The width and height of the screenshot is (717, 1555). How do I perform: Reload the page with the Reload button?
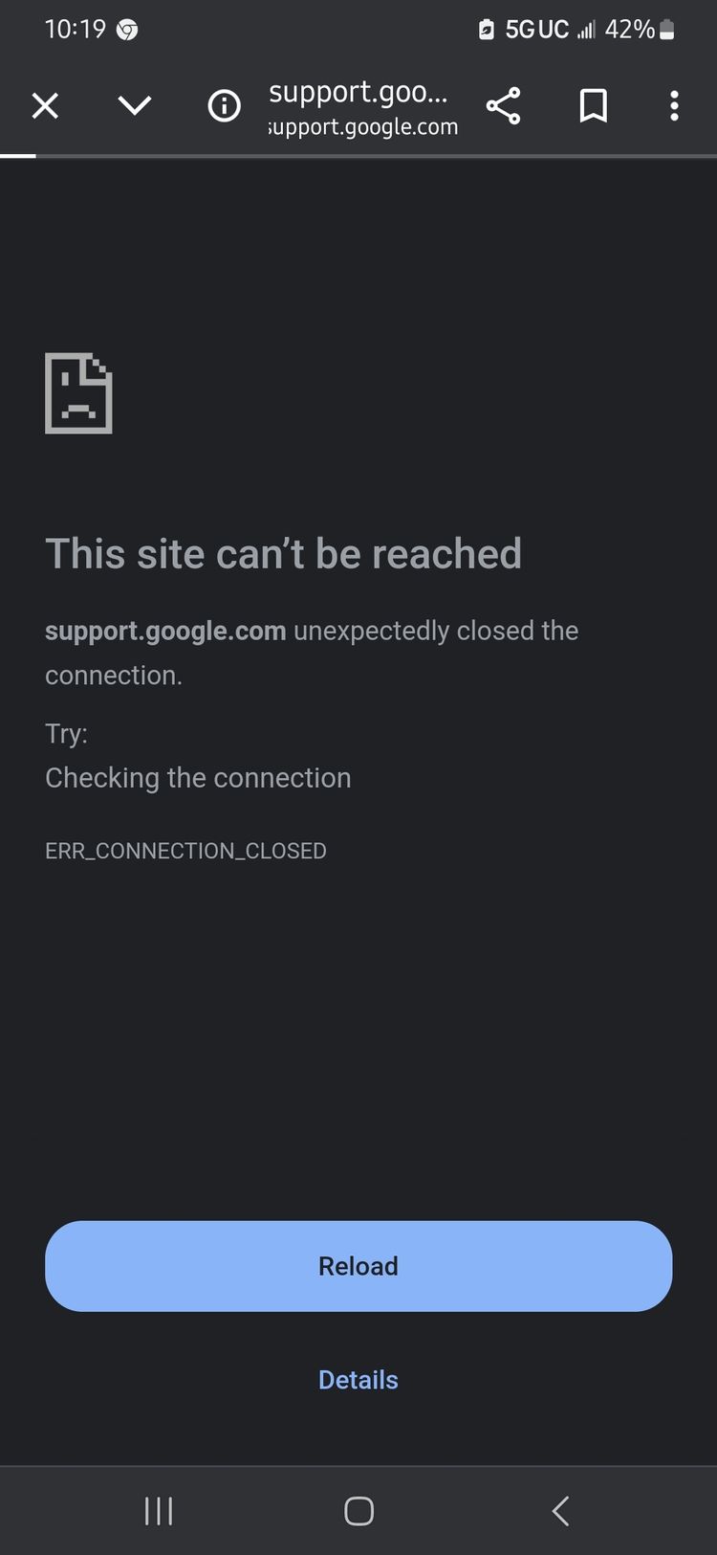click(358, 1266)
